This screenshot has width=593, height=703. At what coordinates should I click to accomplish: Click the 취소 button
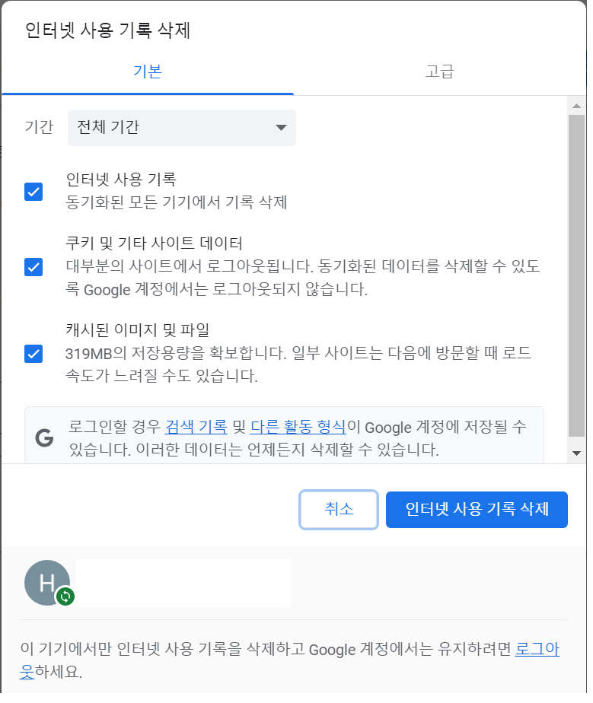click(339, 509)
